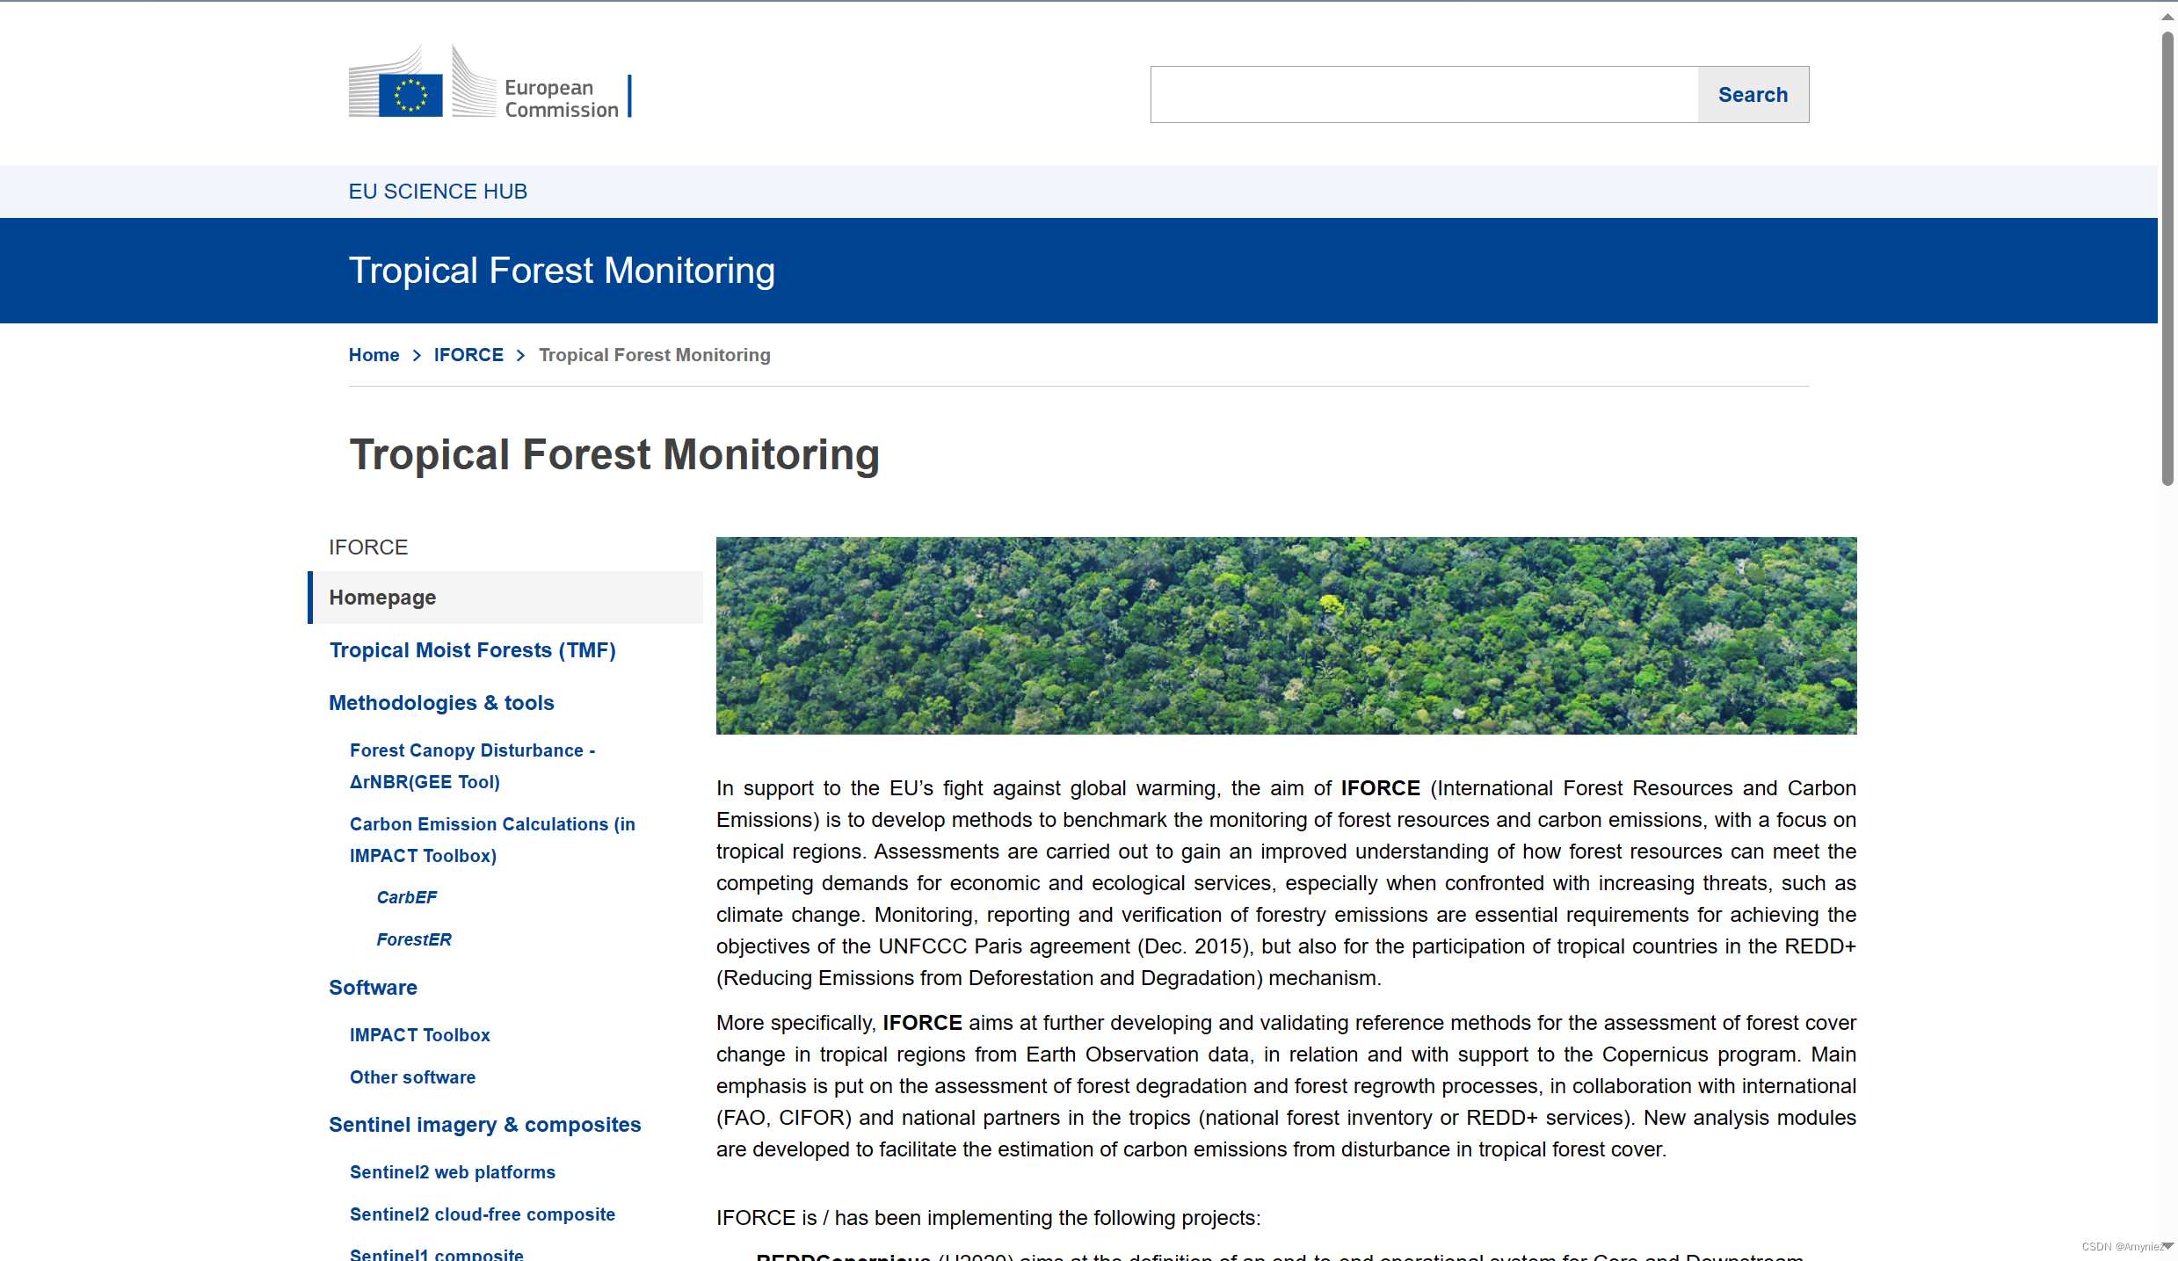
Task: Open the EU SCIENCE HUB link
Action: tap(438, 192)
